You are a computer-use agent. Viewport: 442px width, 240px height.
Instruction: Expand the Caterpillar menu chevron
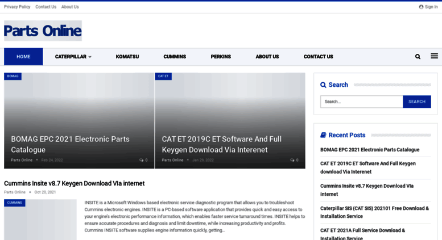(90, 57)
